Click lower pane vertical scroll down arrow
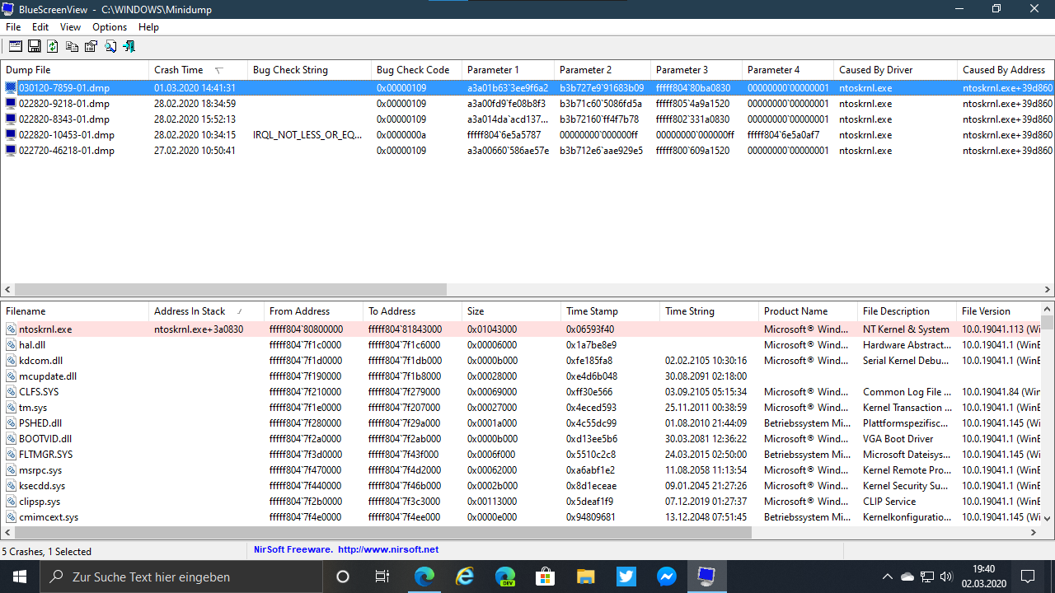The width and height of the screenshot is (1055, 593). (x=1048, y=519)
